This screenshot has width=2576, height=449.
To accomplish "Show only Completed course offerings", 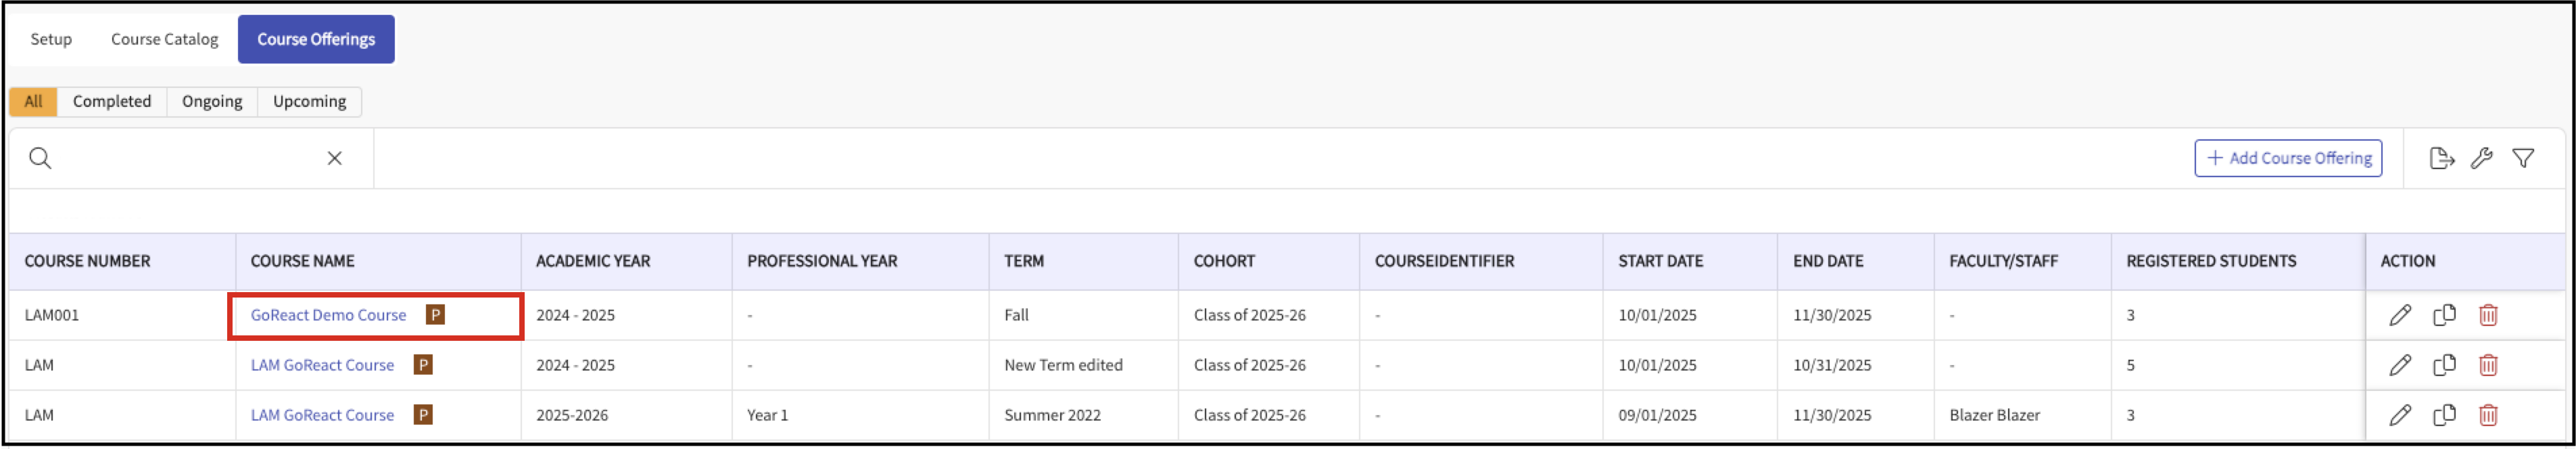I will 112,101.
